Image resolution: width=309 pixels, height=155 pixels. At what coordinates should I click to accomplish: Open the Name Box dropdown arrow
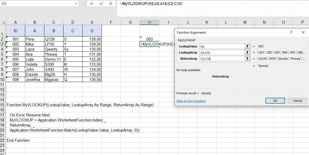pyautogui.click(x=76, y=3)
